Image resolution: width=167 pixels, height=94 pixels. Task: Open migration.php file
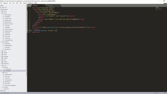point(8,31)
